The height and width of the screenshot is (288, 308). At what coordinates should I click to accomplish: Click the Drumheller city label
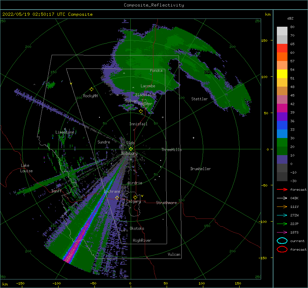[201, 169]
